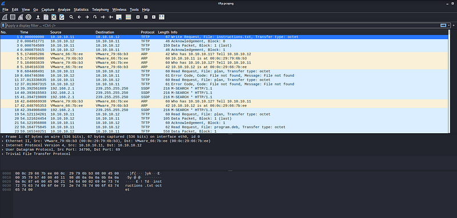Select packet 2 Acknowledgement Block 0
The height and width of the screenshot is (218, 457).
click(x=224, y=41)
